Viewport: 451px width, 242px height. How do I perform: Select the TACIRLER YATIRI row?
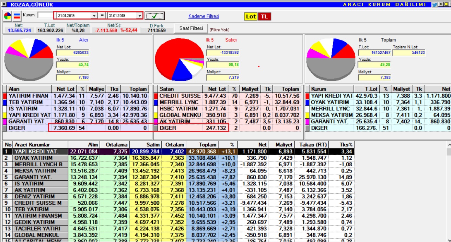(x=178, y=229)
